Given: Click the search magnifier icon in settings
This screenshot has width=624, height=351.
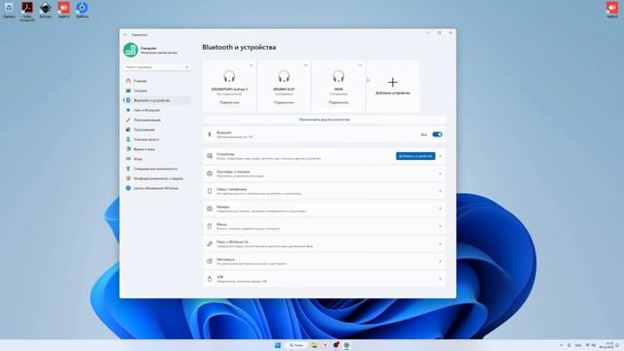Looking at the screenshot, I should (186, 67).
